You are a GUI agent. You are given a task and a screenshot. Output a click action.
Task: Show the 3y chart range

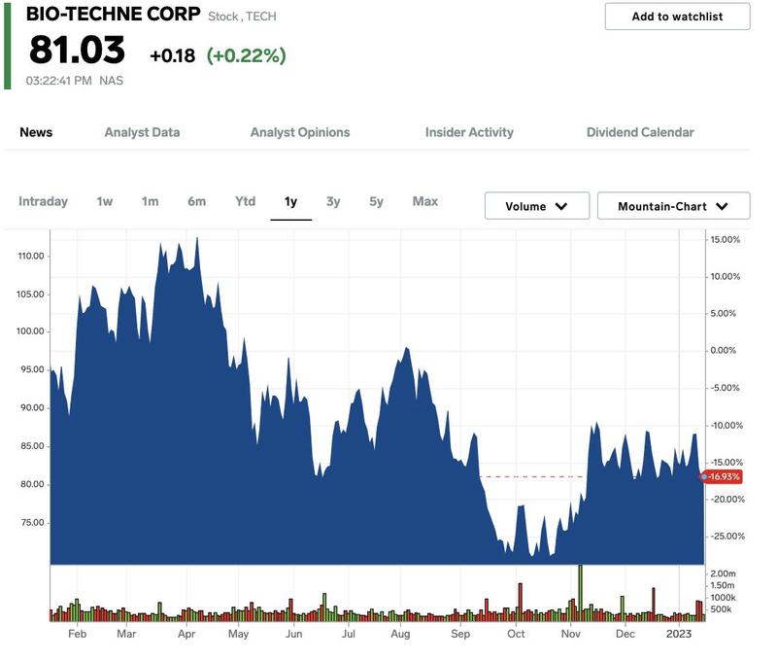pos(333,201)
